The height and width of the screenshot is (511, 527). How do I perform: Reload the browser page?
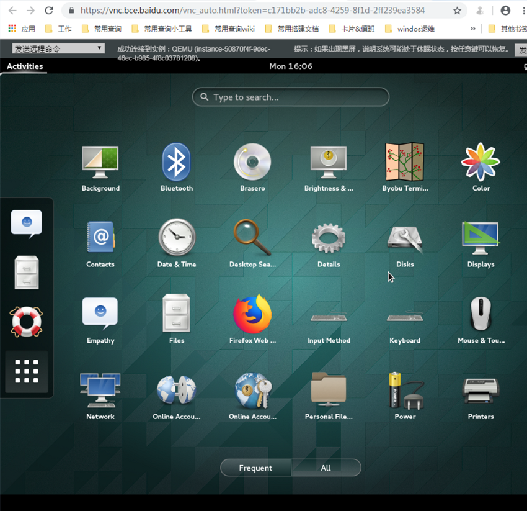pyautogui.click(x=49, y=11)
